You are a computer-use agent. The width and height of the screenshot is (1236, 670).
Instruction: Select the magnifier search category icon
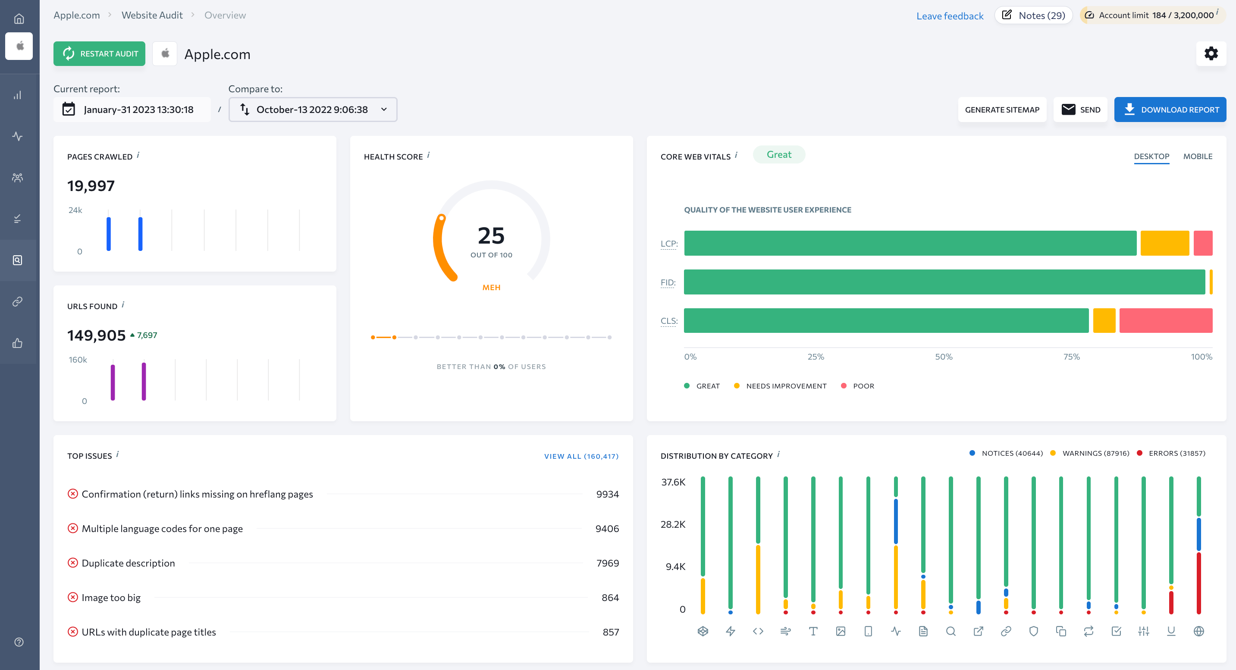pyautogui.click(x=951, y=631)
